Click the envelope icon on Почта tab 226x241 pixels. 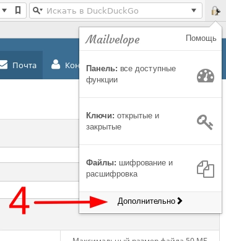click(3, 65)
